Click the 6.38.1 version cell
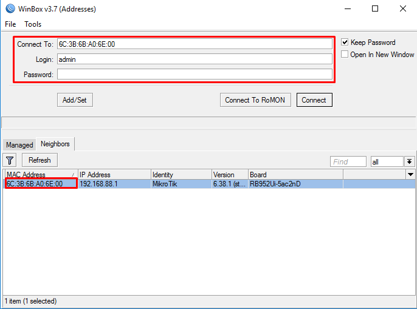The width and height of the screenshot is (417, 309). point(230,184)
